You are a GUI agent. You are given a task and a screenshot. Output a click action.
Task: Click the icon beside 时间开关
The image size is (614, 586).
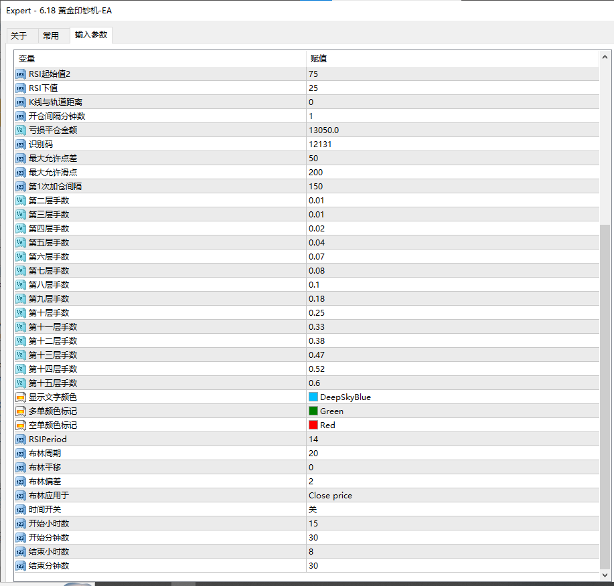click(21, 510)
